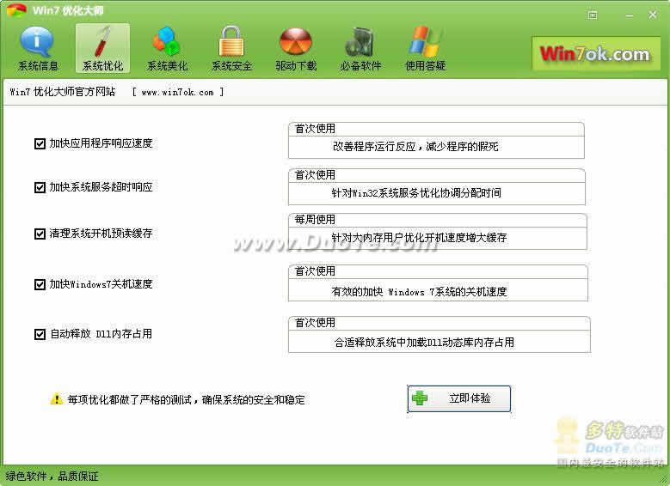The height and width of the screenshot is (486, 670).
Task: Toggle 自动释放 Dll内存占用 checkbox
Action: click(40, 334)
